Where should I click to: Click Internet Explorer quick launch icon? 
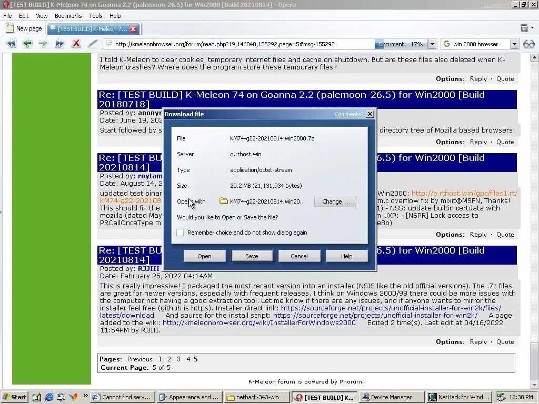(49, 397)
